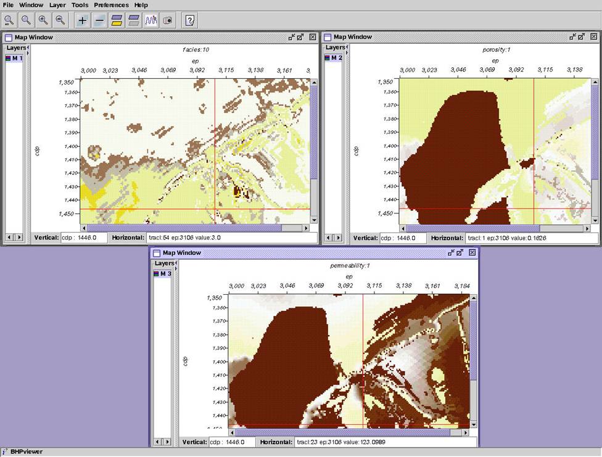The width and height of the screenshot is (602, 457).
Task: Click facies layers panel left scroll arrow
Action: tap(10, 237)
